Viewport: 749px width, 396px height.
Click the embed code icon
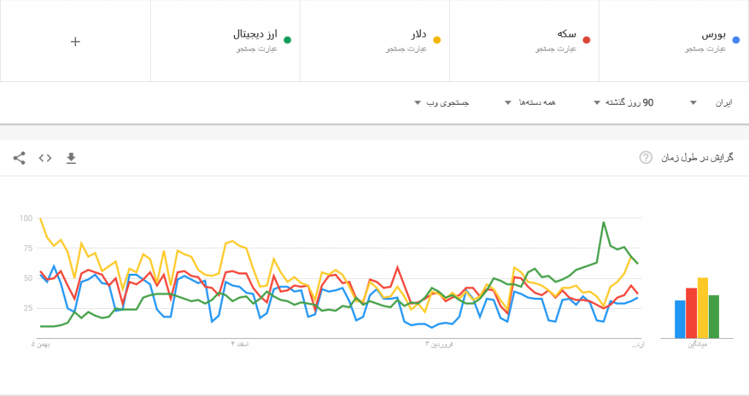(45, 157)
